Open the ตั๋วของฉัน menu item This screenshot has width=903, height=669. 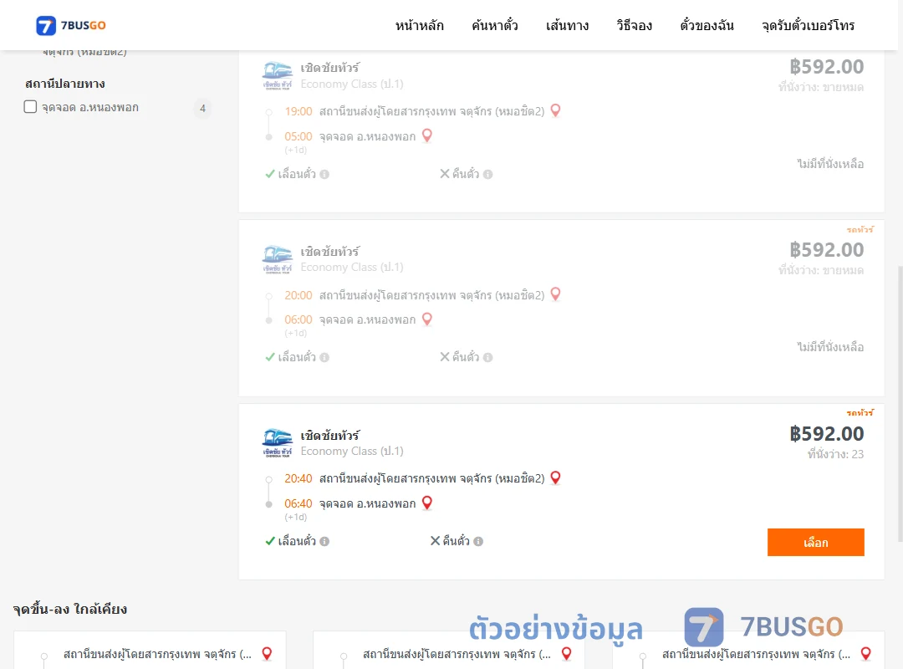tap(707, 25)
